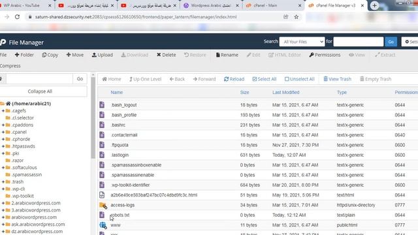Click the Compress option
Viewport: 418px width, 235px height.
10,66
